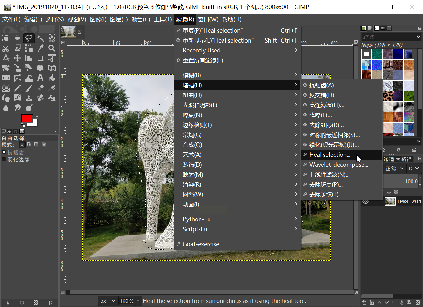Select the Rectangle Select tool

tap(6, 38)
